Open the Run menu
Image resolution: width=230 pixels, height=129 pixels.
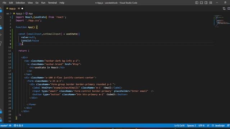click(x=43, y=3)
